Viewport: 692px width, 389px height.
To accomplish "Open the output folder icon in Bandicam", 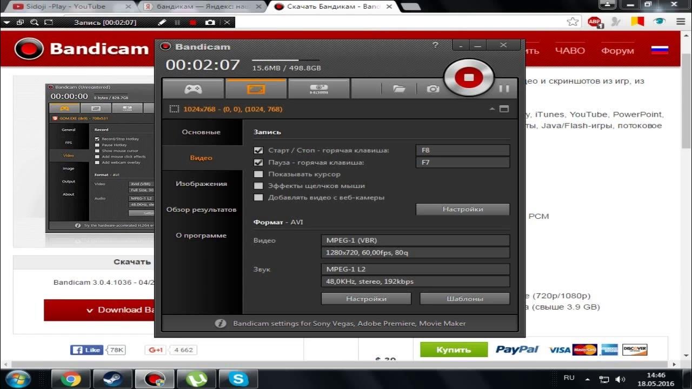I will click(x=399, y=89).
